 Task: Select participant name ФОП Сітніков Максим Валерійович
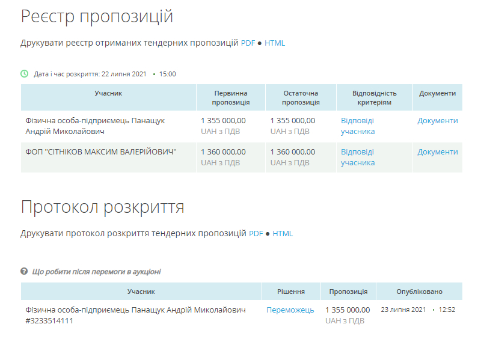tap(101, 152)
